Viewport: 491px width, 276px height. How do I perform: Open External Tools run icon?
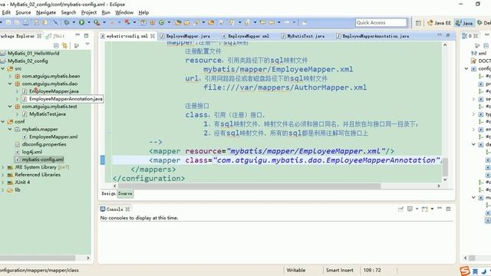pos(97,22)
